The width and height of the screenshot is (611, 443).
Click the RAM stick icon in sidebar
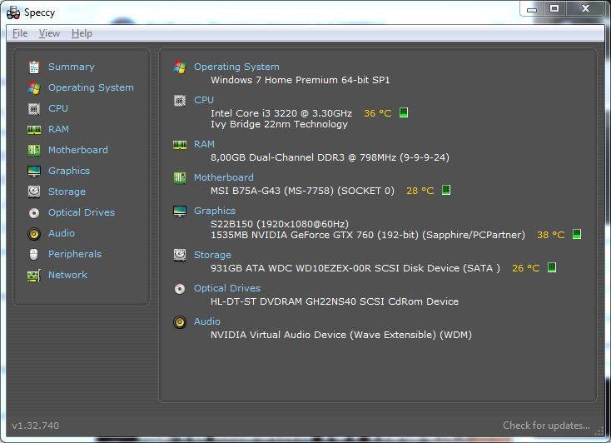pos(34,129)
